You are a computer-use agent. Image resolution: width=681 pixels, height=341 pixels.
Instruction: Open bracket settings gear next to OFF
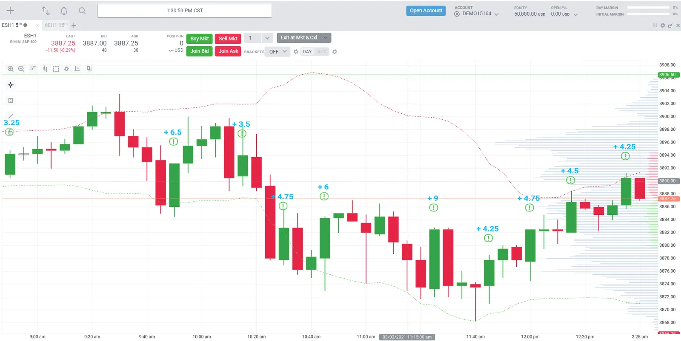tap(296, 52)
